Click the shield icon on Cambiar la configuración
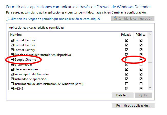Viewport: 167px width, 115px height. 115,19
